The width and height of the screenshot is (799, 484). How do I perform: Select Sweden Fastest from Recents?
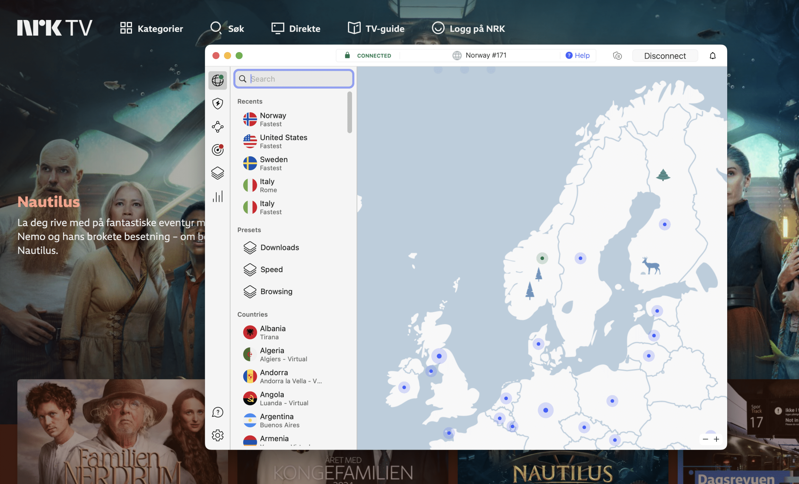point(273,164)
